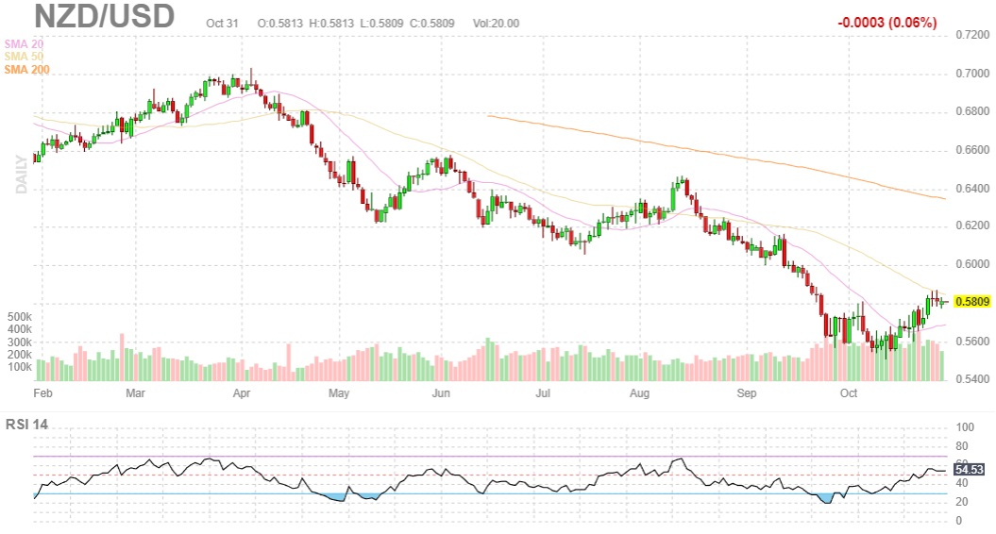Select the SMA 50 legend label
This screenshot has height=534, width=996.
tap(24, 57)
